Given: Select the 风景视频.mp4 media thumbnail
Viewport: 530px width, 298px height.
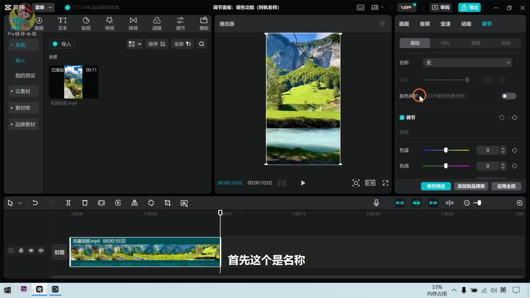Looking at the screenshot, I should tap(73, 82).
